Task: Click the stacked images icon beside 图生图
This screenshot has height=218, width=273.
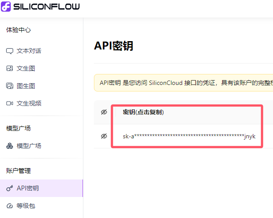Action: coord(10,86)
